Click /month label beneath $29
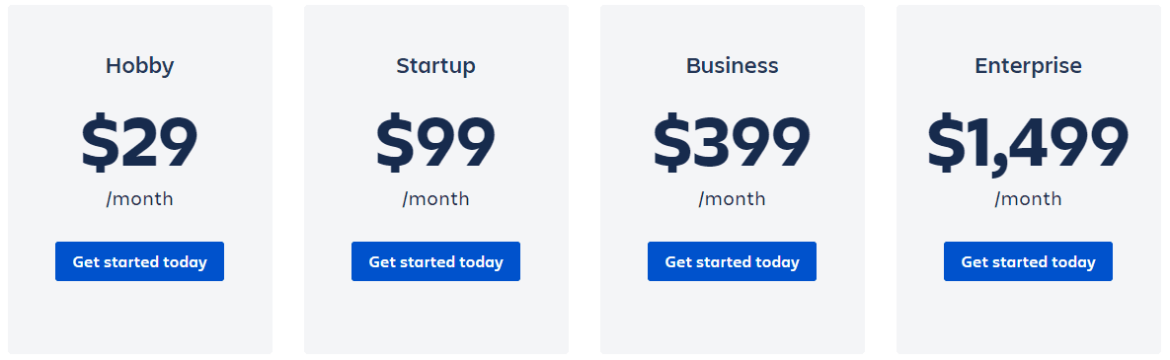The height and width of the screenshot is (360, 1170). click(x=139, y=199)
